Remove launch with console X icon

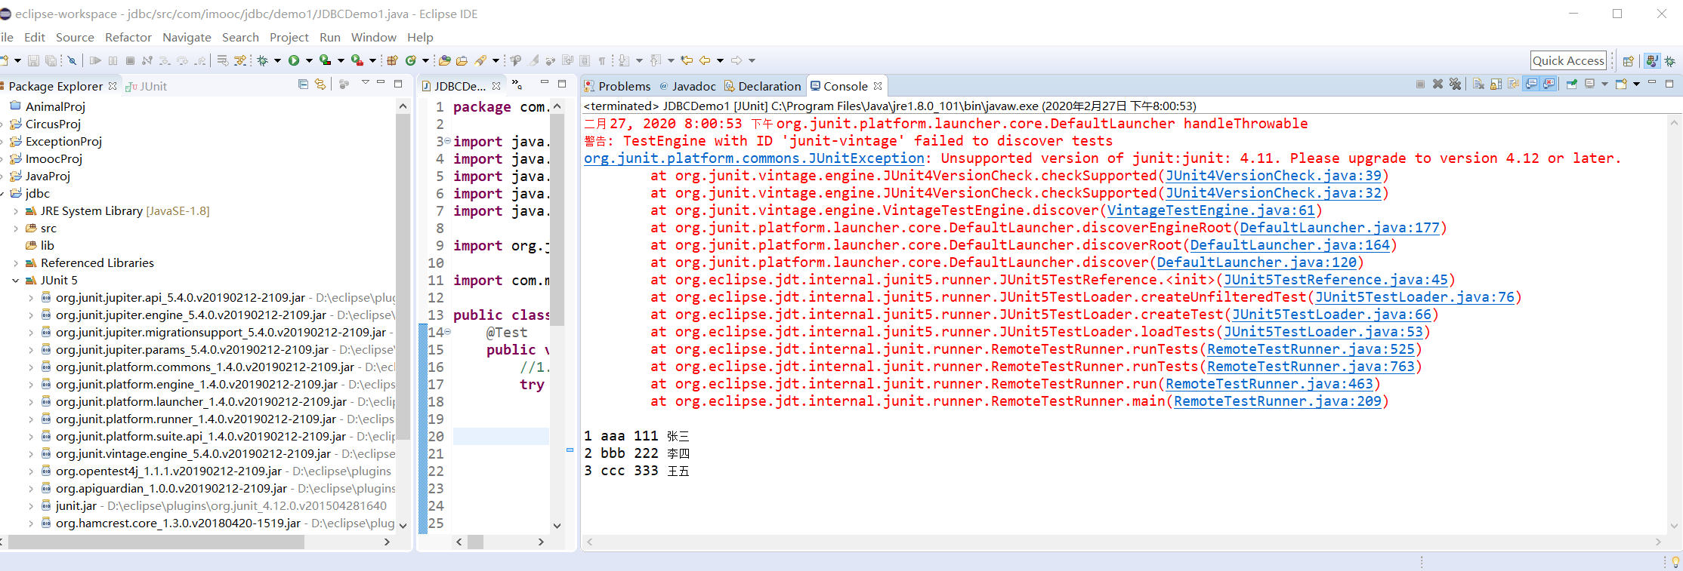(1438, 84)
